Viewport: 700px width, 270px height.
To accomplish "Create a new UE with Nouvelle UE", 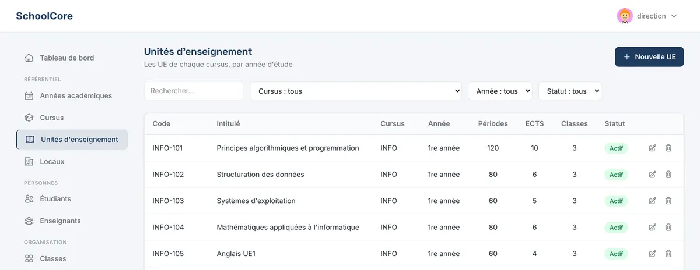I will point(649,57).
